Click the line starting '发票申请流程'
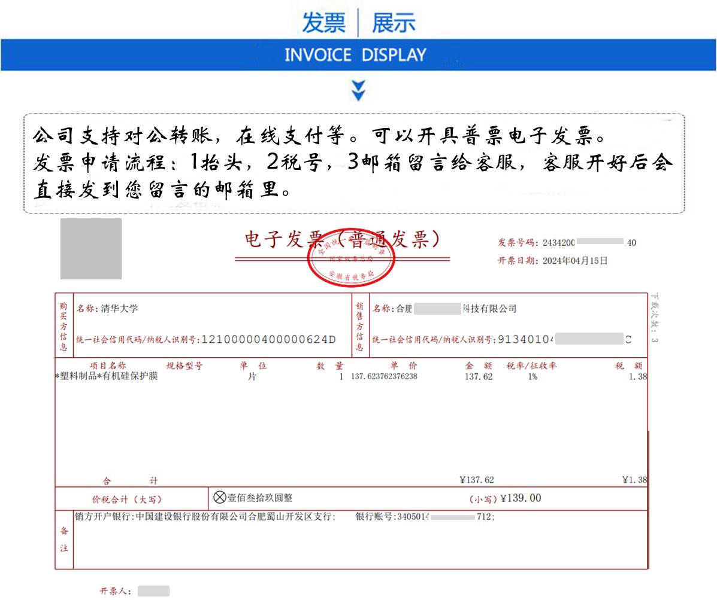 point(352,162)
